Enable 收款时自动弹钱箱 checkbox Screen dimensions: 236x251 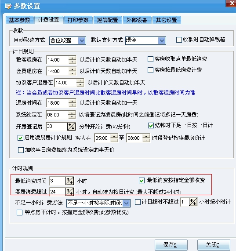[x=179, y=40]
